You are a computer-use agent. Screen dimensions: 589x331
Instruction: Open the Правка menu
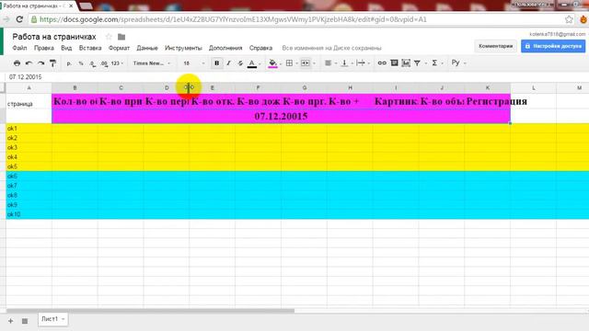44,48
